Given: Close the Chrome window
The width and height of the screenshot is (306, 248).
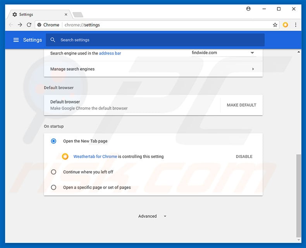Looking at the screenshot, I should pyautogui.click(x=294, y=9).
